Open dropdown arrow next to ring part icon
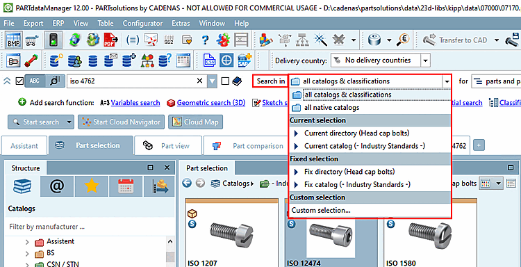Viewport: 521px width, 267px height. (x=389, y=40)
